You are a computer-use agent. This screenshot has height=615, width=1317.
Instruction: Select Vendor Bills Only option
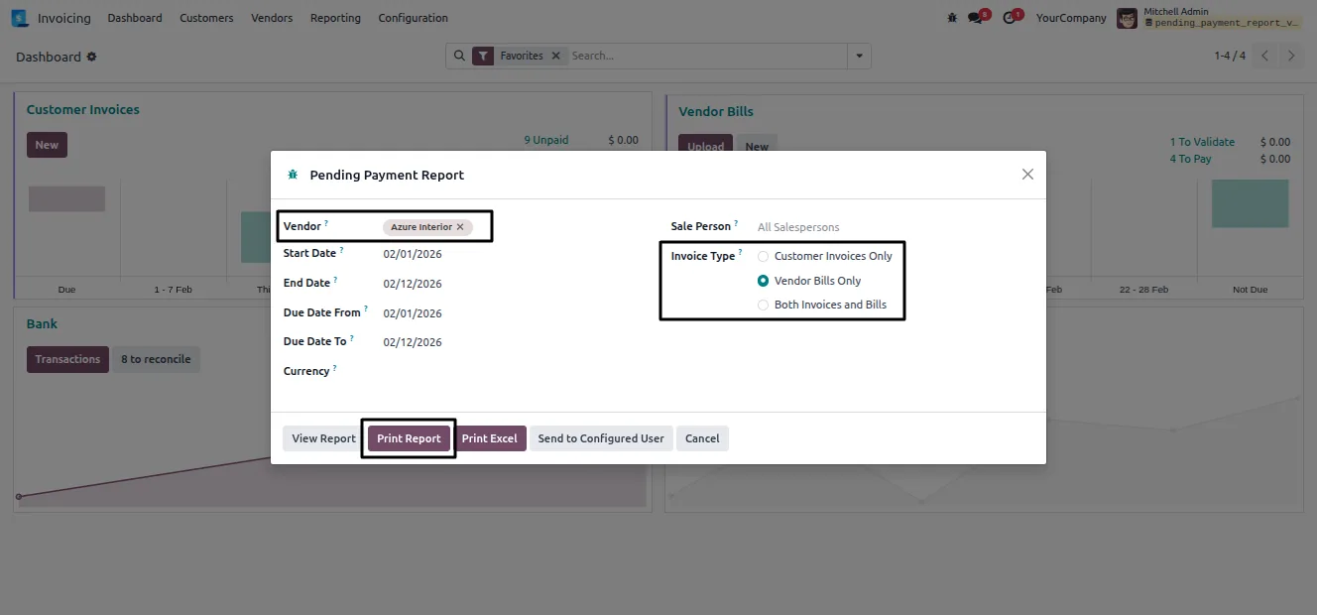764,281
